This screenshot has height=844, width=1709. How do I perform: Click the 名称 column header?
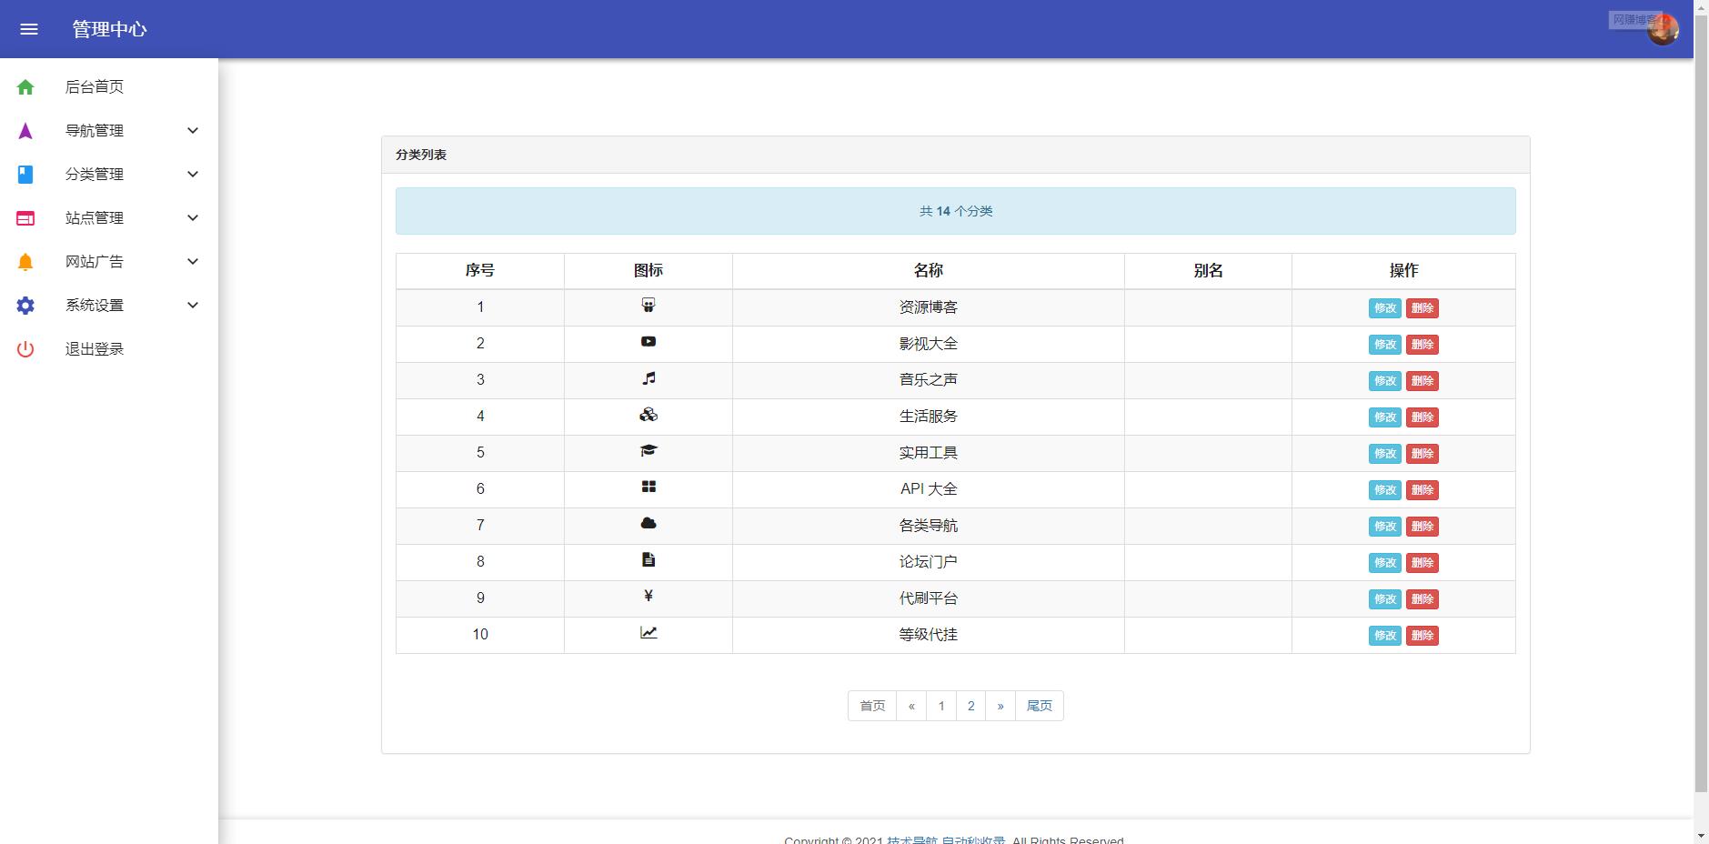pos(929,270)
